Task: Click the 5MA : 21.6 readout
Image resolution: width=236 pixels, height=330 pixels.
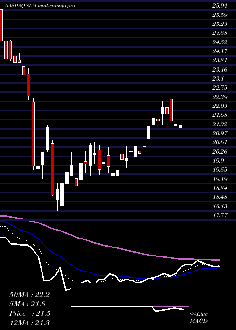Action: pos(27,304)
